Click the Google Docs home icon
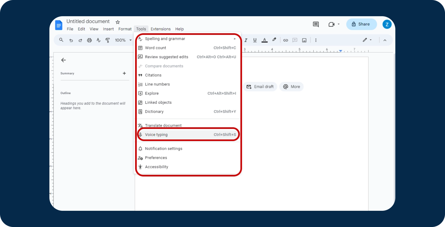This screenshot has width=445, height=227. [59, 25]
